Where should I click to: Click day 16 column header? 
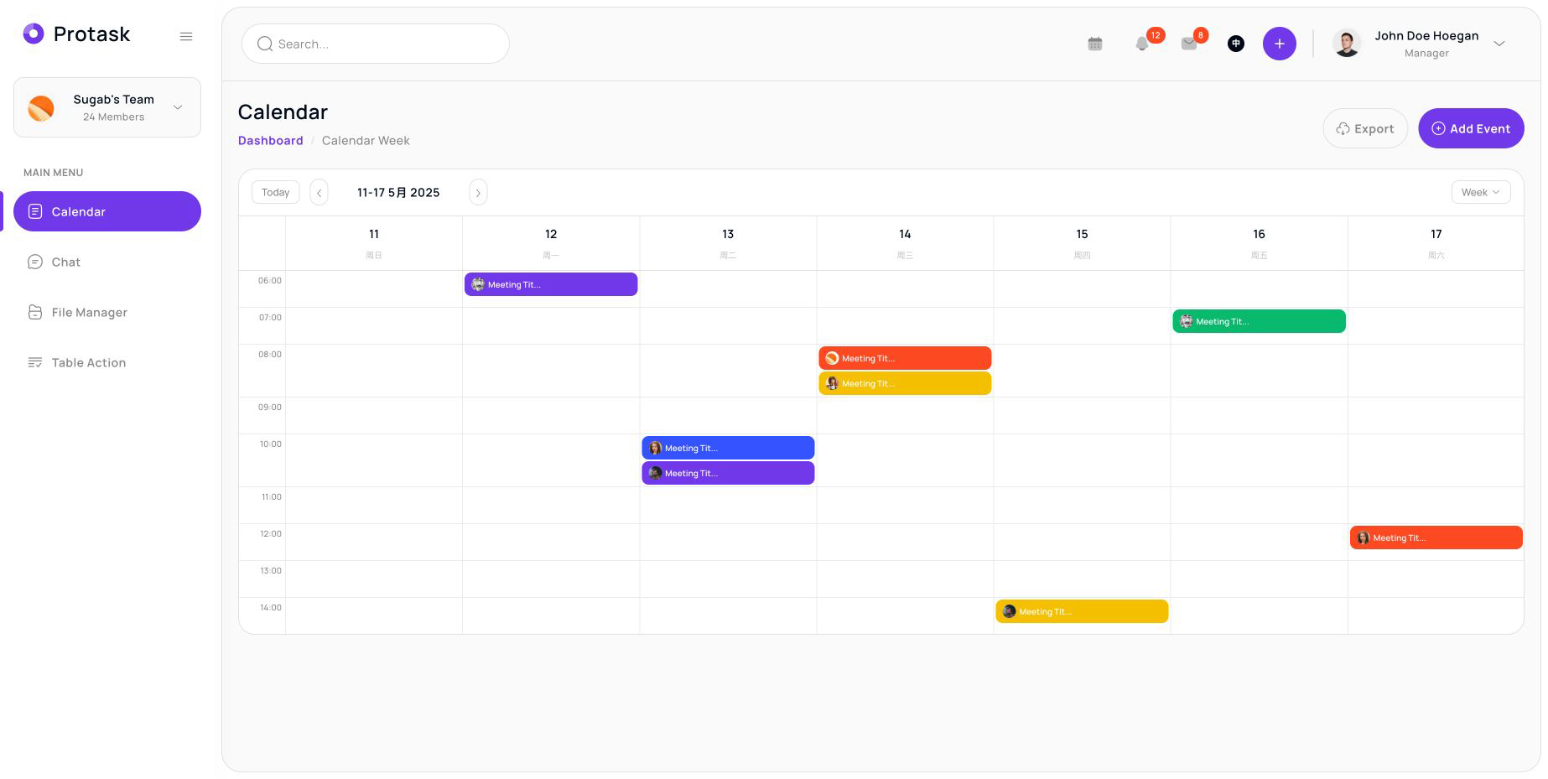pos(1259,243)
